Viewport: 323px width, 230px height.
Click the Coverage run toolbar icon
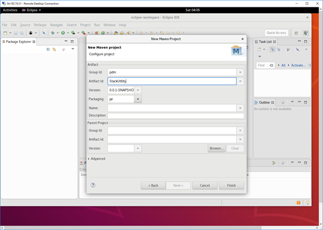coord(73,33)
